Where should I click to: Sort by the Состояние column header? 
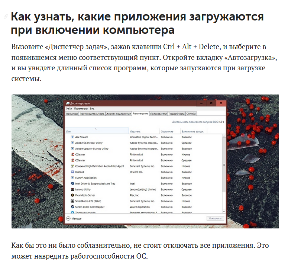tap(167, 132)
